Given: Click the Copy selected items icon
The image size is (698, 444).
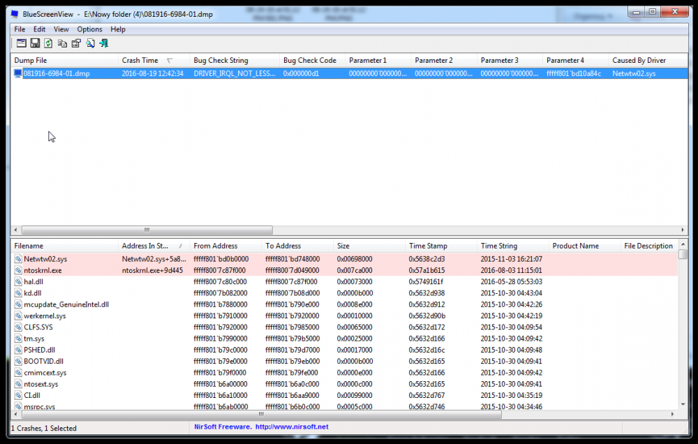Looking at the screenshot, I should [x=62, y=43].
